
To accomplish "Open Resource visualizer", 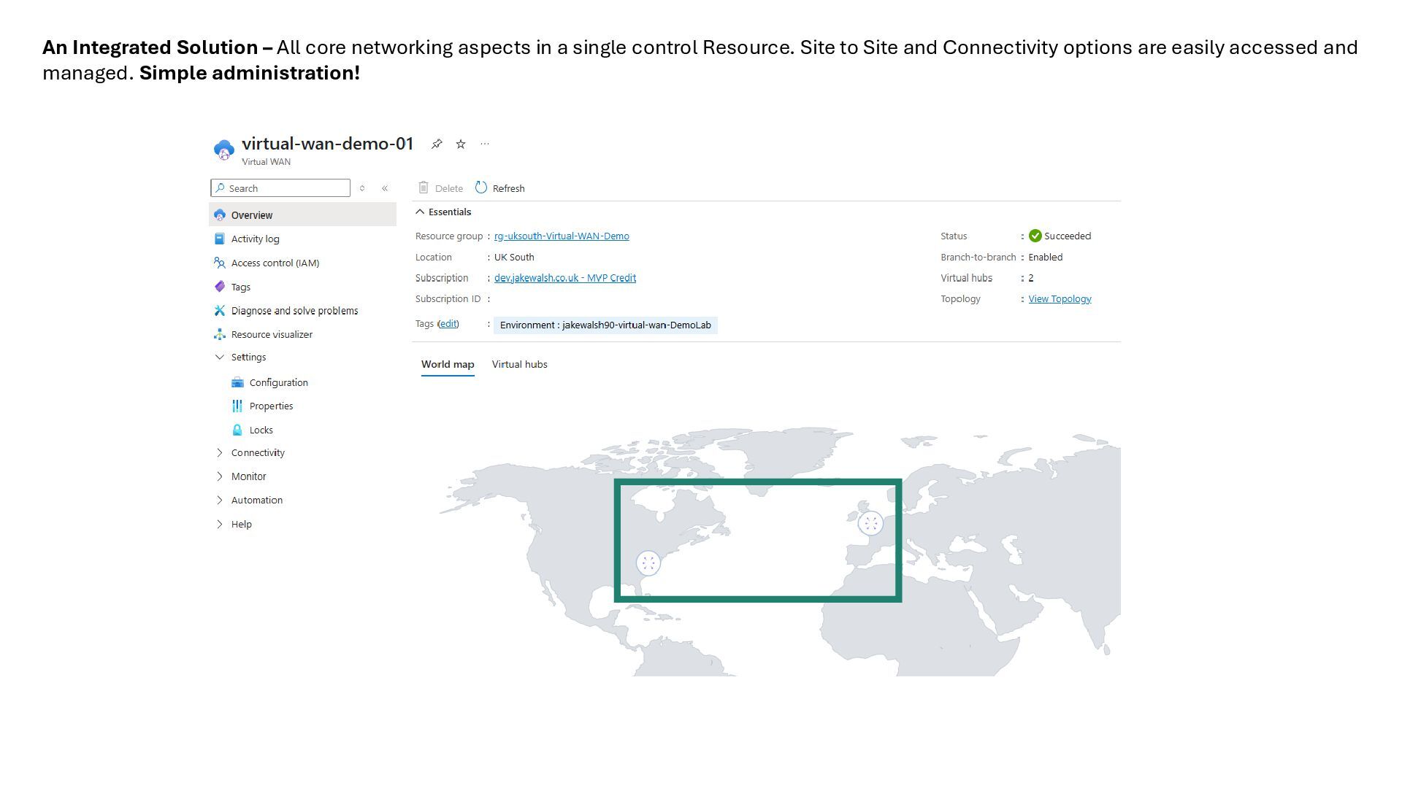I will pos(272,334).
